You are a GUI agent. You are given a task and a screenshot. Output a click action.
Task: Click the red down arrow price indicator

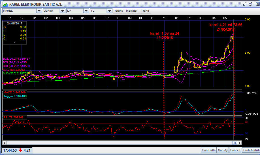tap(20, 150)
